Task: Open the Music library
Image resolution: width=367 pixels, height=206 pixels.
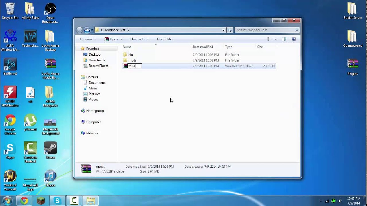Action: point(93,88)
